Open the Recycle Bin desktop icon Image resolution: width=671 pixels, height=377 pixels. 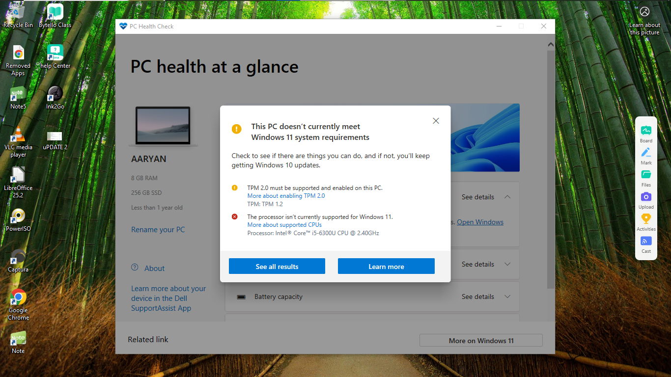(18, 16)
